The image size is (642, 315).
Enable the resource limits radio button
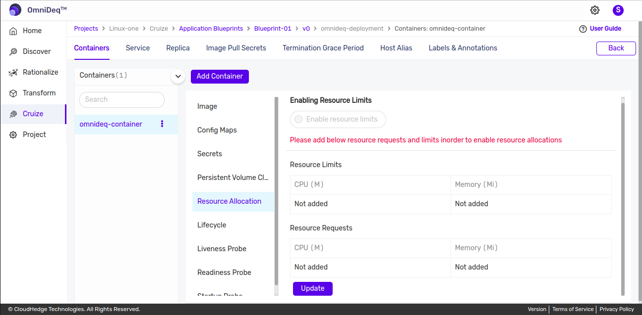(298, 119)
